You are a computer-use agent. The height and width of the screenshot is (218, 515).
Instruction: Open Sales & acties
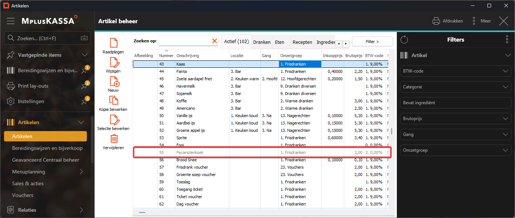(x=28, y=183)
